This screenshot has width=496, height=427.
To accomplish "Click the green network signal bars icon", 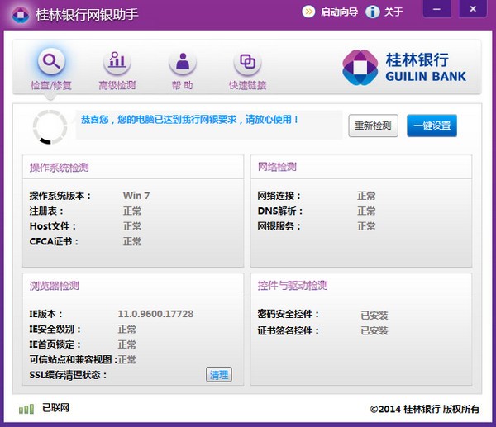I will pos(26,409).
